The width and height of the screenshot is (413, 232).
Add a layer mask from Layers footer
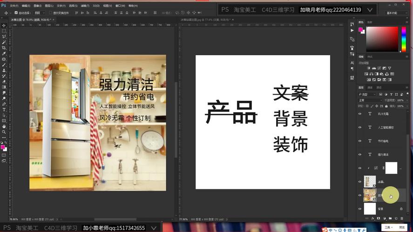tap(379, 219)
